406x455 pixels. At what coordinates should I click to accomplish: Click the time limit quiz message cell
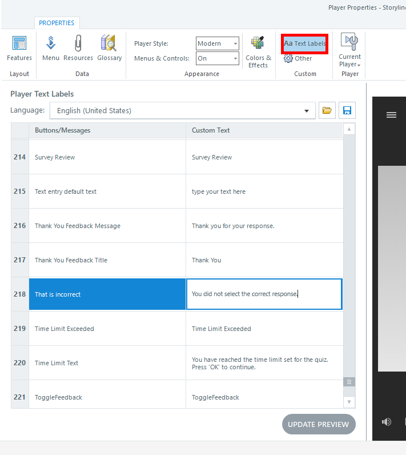264,363
